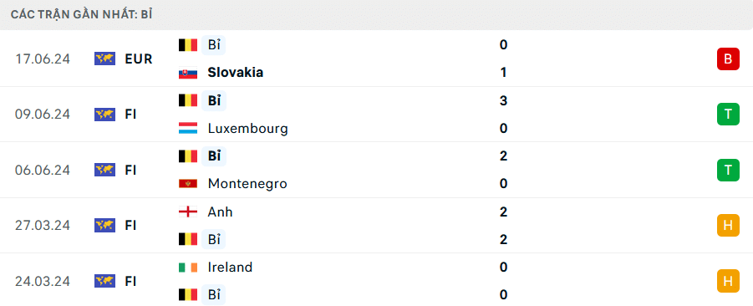753x306 pixels.
Task: Click the EUR competition world-map icon
Action: [104, 59]
